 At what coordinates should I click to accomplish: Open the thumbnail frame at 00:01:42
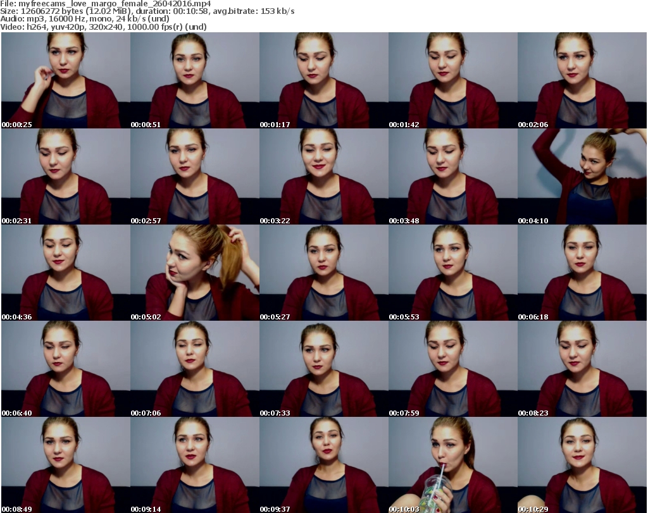(x=453, y=80)
